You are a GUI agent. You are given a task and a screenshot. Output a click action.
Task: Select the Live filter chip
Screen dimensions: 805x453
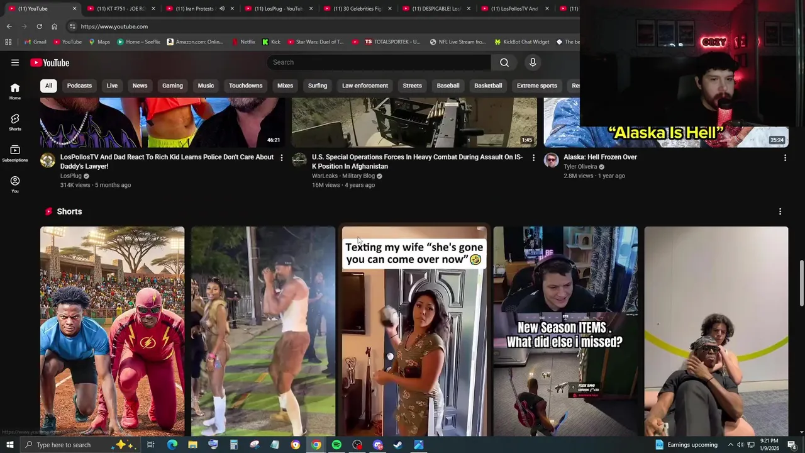click(x=112, y=86)
